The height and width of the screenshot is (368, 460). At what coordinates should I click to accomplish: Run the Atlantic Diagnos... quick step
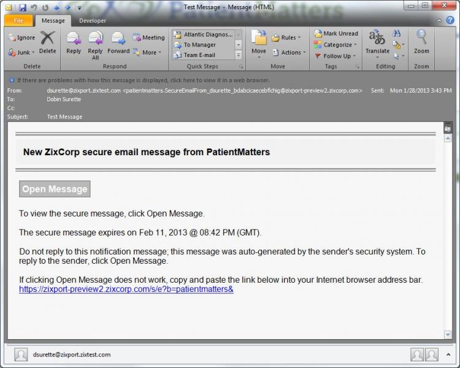click(204, 34)
